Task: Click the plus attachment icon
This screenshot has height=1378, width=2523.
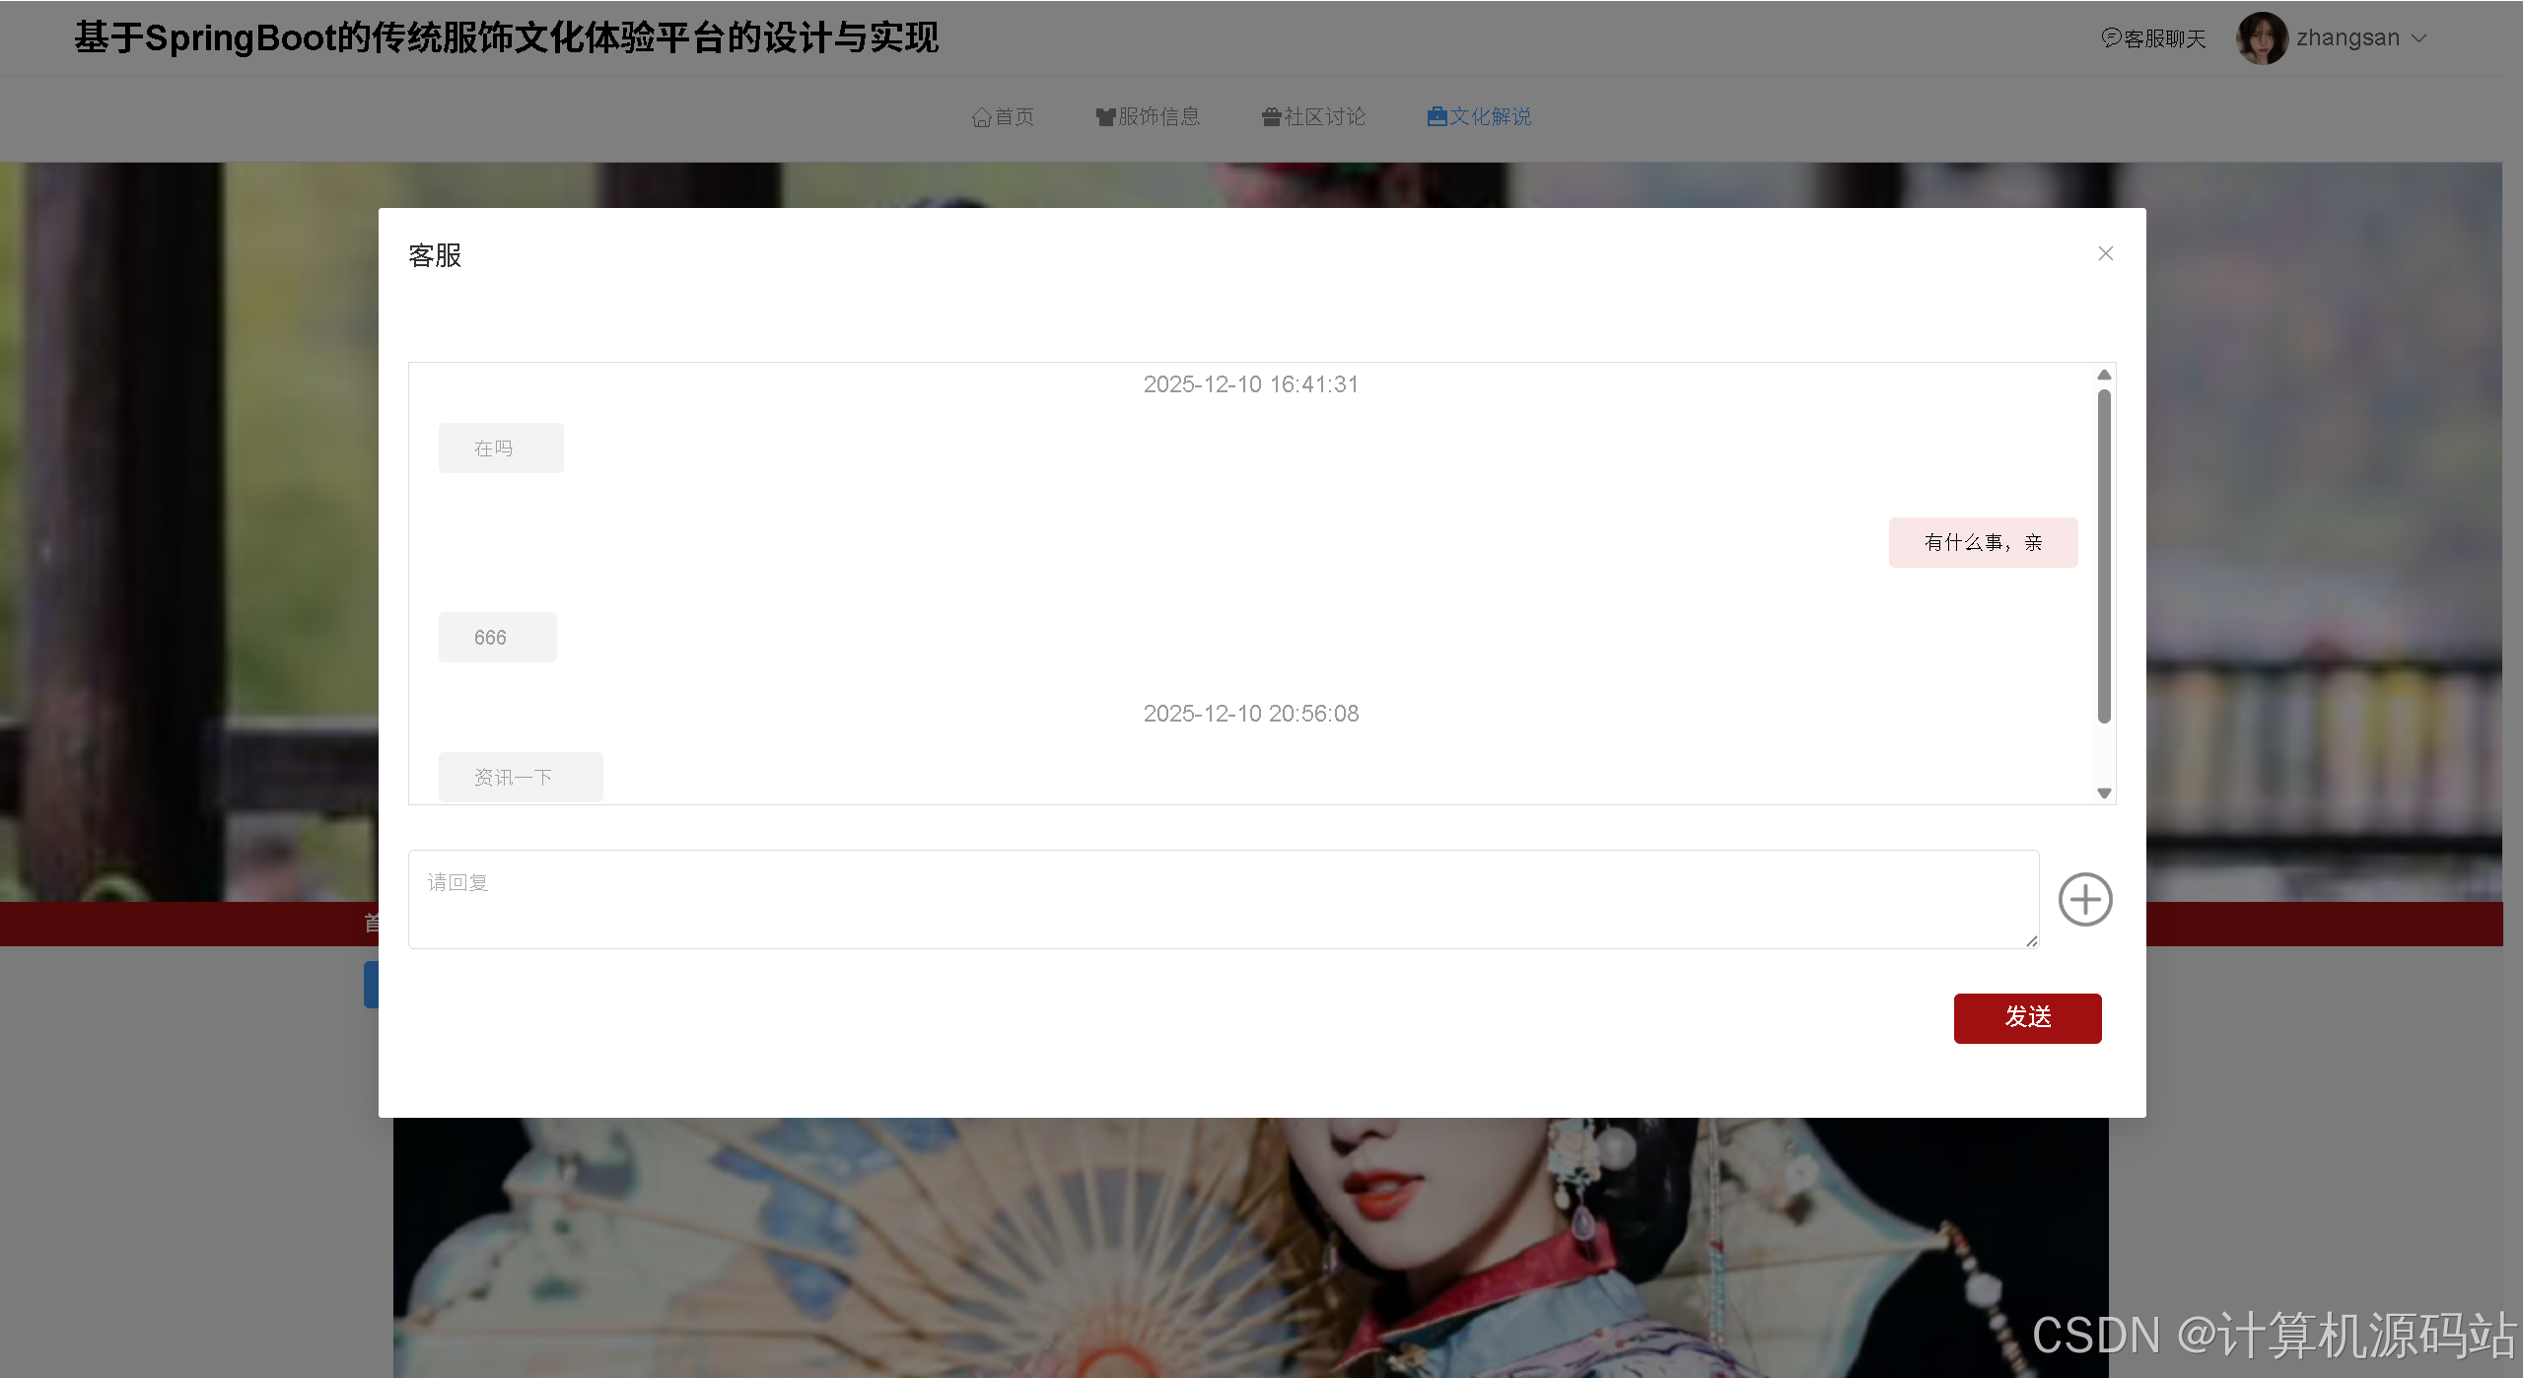Action: tap(2084, 899)
